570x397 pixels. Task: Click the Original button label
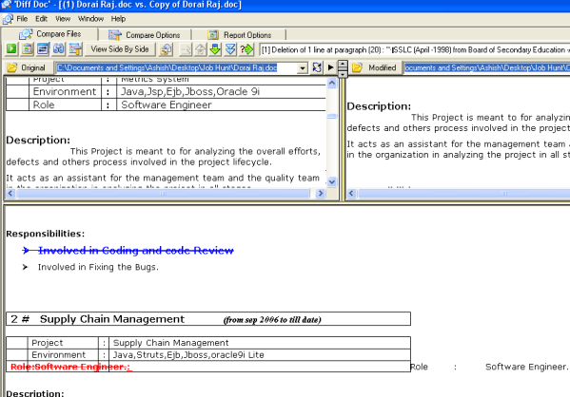coord(33,67)
